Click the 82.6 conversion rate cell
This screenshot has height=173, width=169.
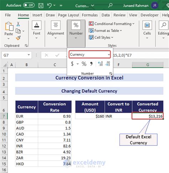(55, 146)
